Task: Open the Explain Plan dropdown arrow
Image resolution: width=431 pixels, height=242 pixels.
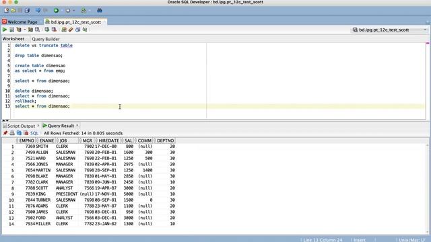Action: coord(24,30)
